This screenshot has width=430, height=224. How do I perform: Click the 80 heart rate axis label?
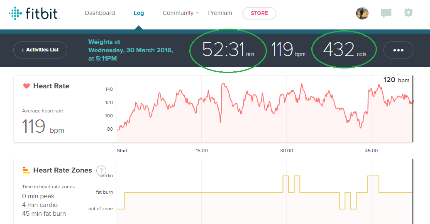110,129
